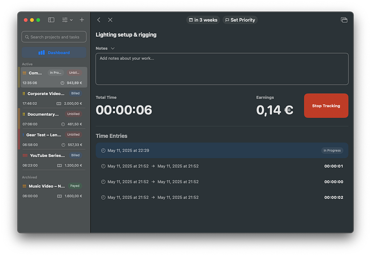Click the fixed-price icon beside 1.600,00 €

(x=59, y=196)
